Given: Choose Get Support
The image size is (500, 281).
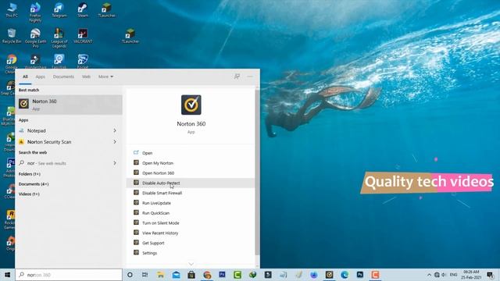Looking at the screenshot, I should coord(191,243).
